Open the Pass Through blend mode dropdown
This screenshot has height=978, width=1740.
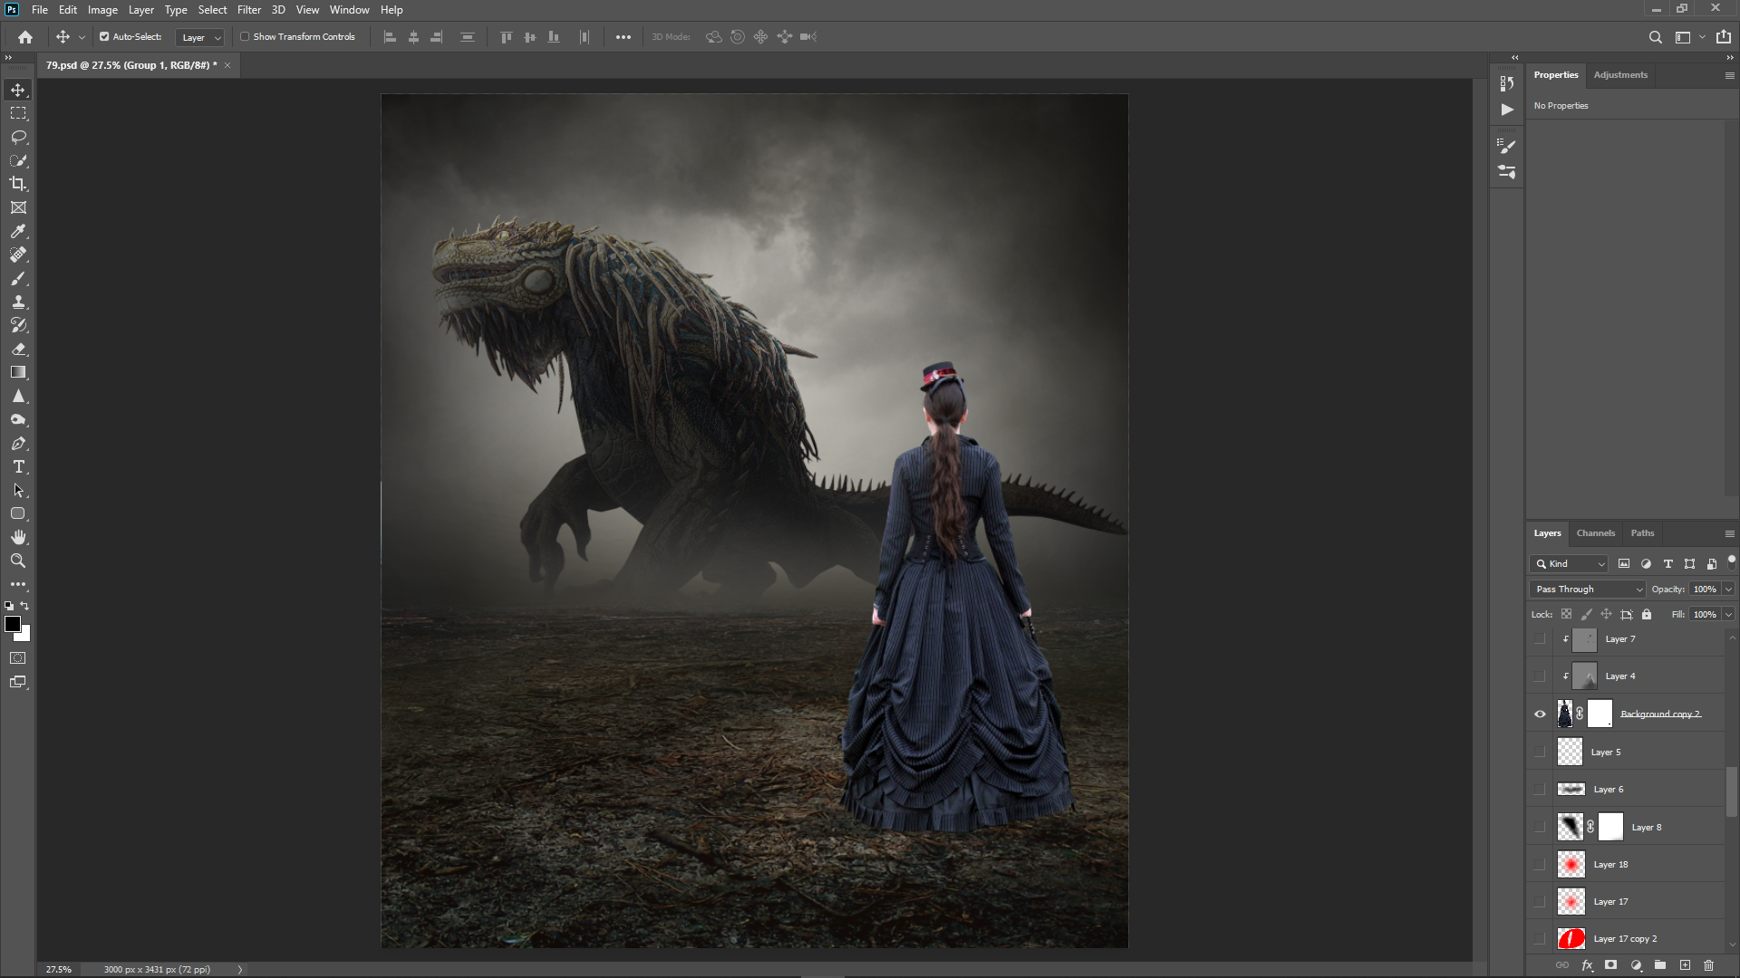tap(1587, 590)
